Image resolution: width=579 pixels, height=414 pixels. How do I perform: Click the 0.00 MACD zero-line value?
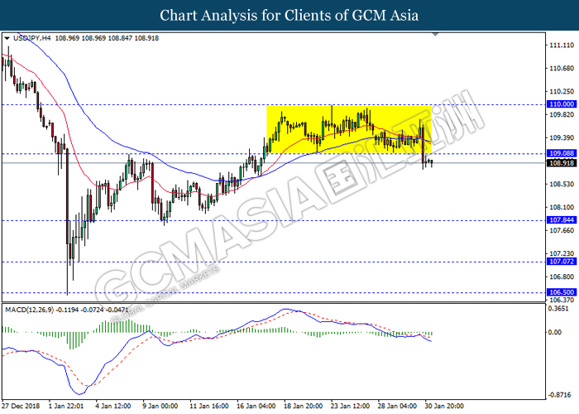pos(555,332)
